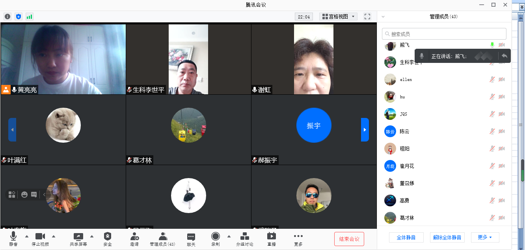Click the 搜索成员 search field
Viewport: 525px width, 250px height.
[444, 34]
